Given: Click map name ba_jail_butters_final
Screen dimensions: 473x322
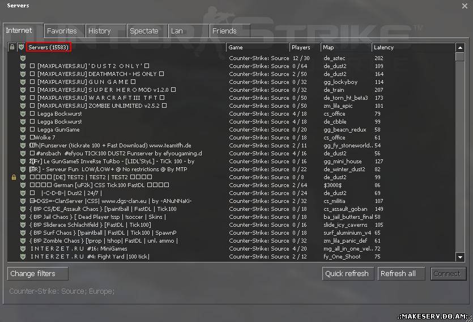Looking at the screenshot, I should click(348, 217).
